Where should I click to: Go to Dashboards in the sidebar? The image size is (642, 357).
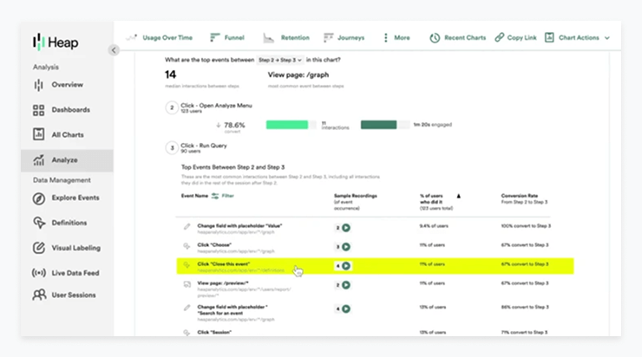(69, 110)
